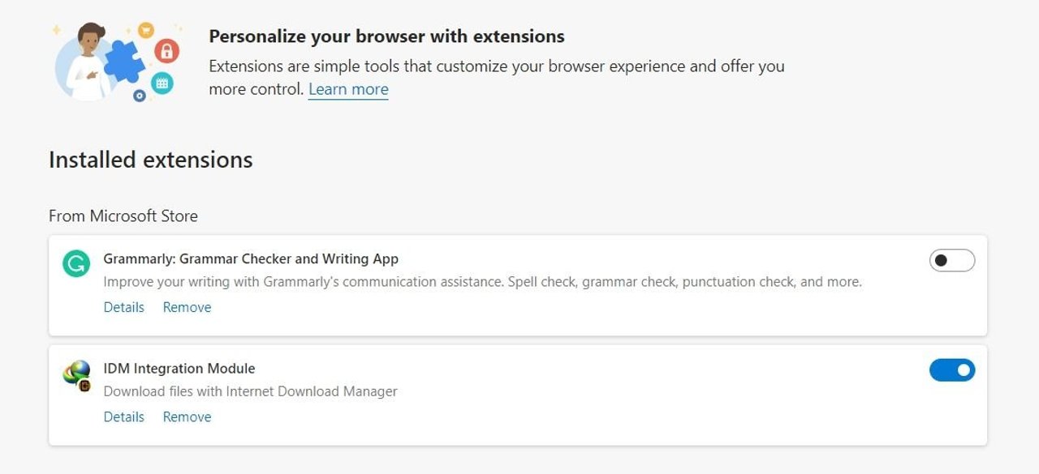Click the Grammarly extension logo icon

click(76, 263)
